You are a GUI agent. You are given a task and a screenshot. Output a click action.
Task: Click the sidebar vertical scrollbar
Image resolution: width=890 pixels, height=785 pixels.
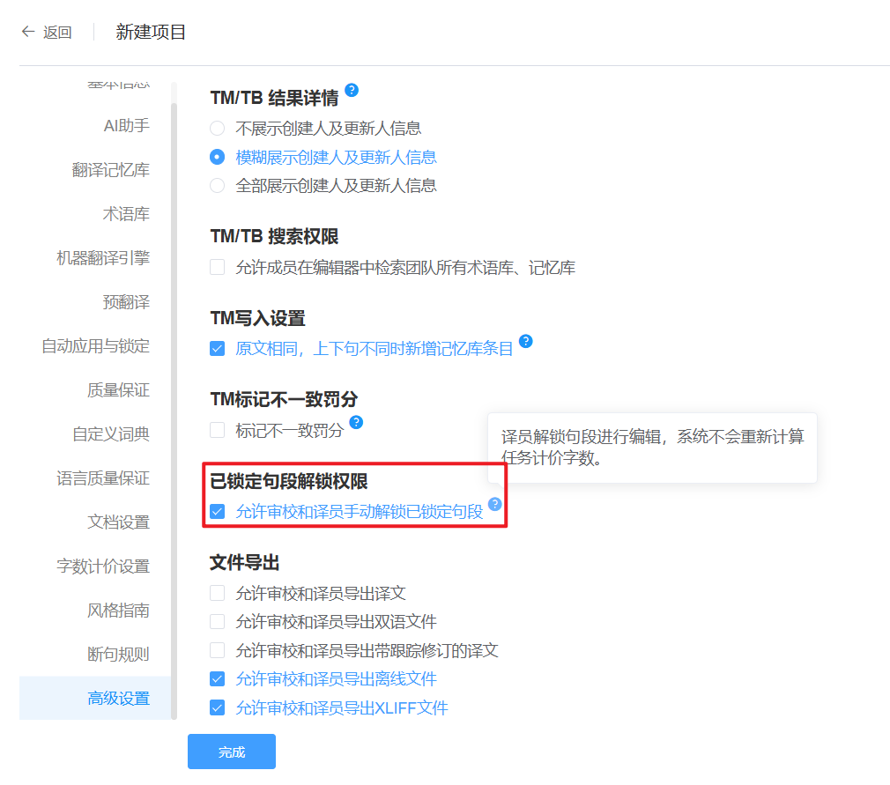[174, 396]
